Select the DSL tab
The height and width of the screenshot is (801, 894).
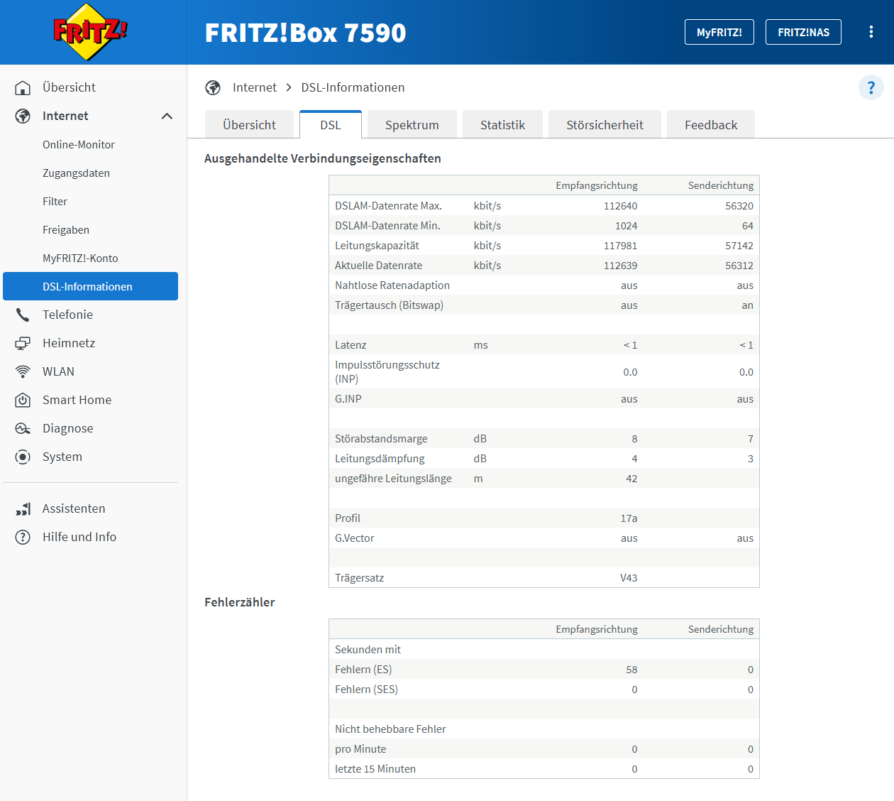(x=331, y=124)
